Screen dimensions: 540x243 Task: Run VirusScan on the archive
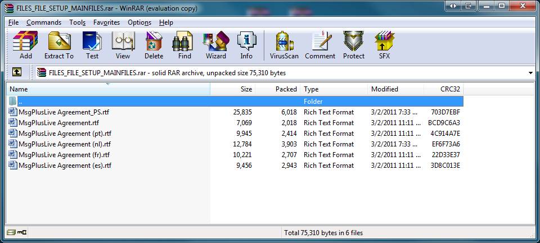[x=284, y=45]
